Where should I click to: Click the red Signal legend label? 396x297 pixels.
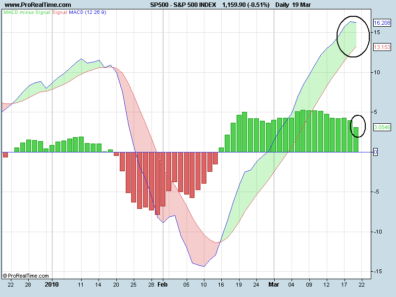point(59,12)
